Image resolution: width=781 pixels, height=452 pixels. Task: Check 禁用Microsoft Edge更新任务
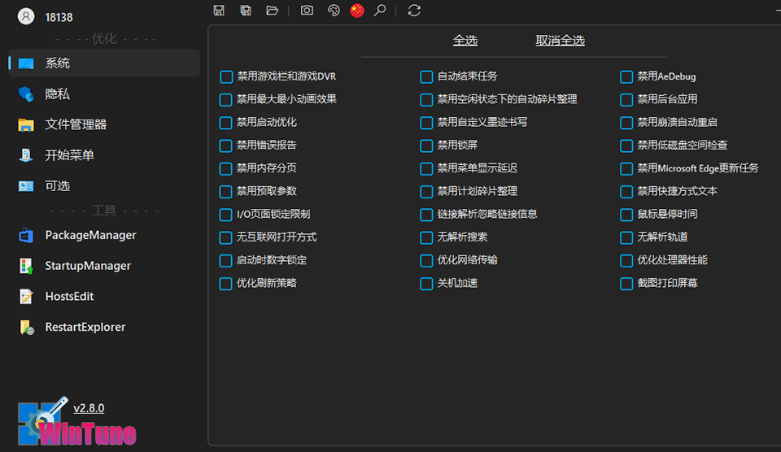(626, 169)
